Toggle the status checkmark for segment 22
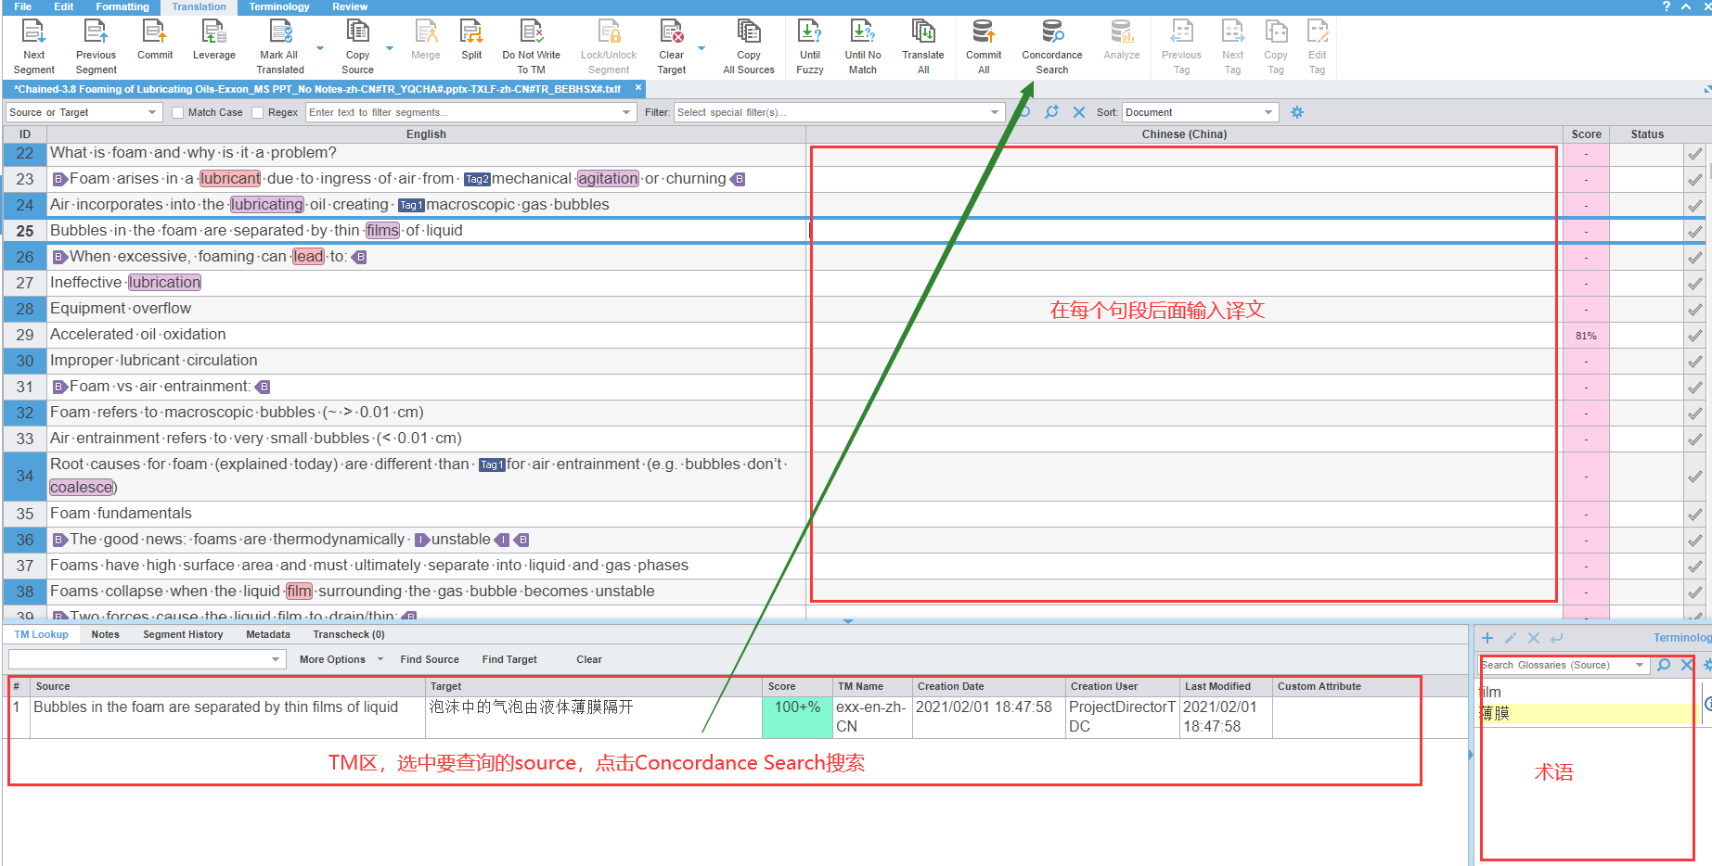 (1695, 154)
